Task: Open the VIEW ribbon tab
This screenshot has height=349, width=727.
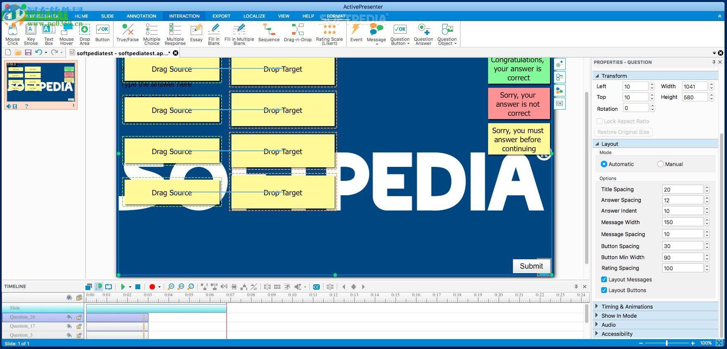Action: (x=283, y=16)
